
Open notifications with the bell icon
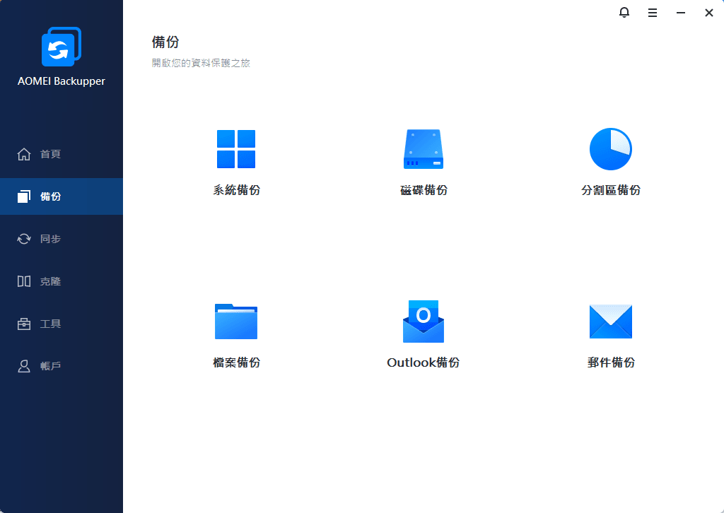coord(624,13)
